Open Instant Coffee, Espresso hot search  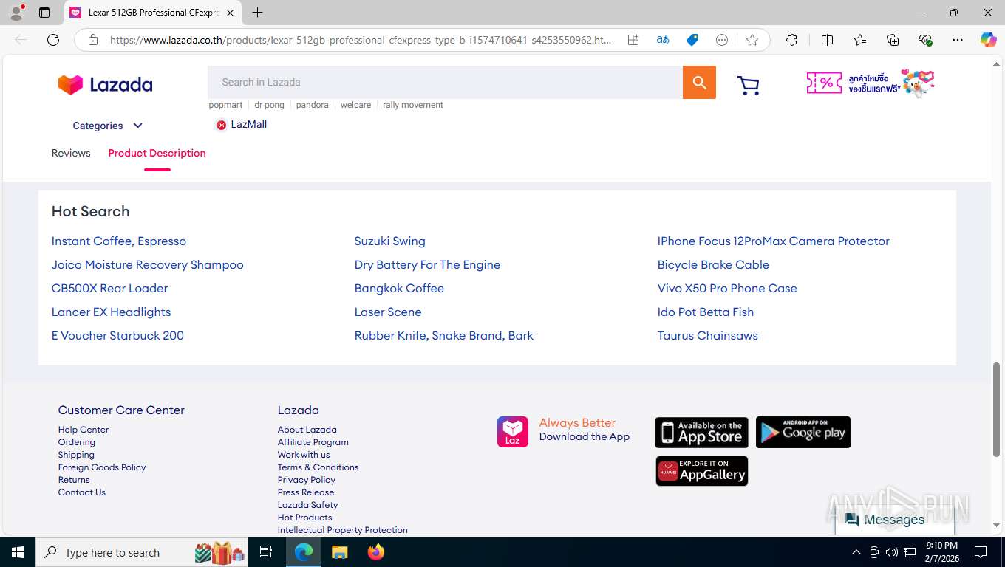point(119,241)
